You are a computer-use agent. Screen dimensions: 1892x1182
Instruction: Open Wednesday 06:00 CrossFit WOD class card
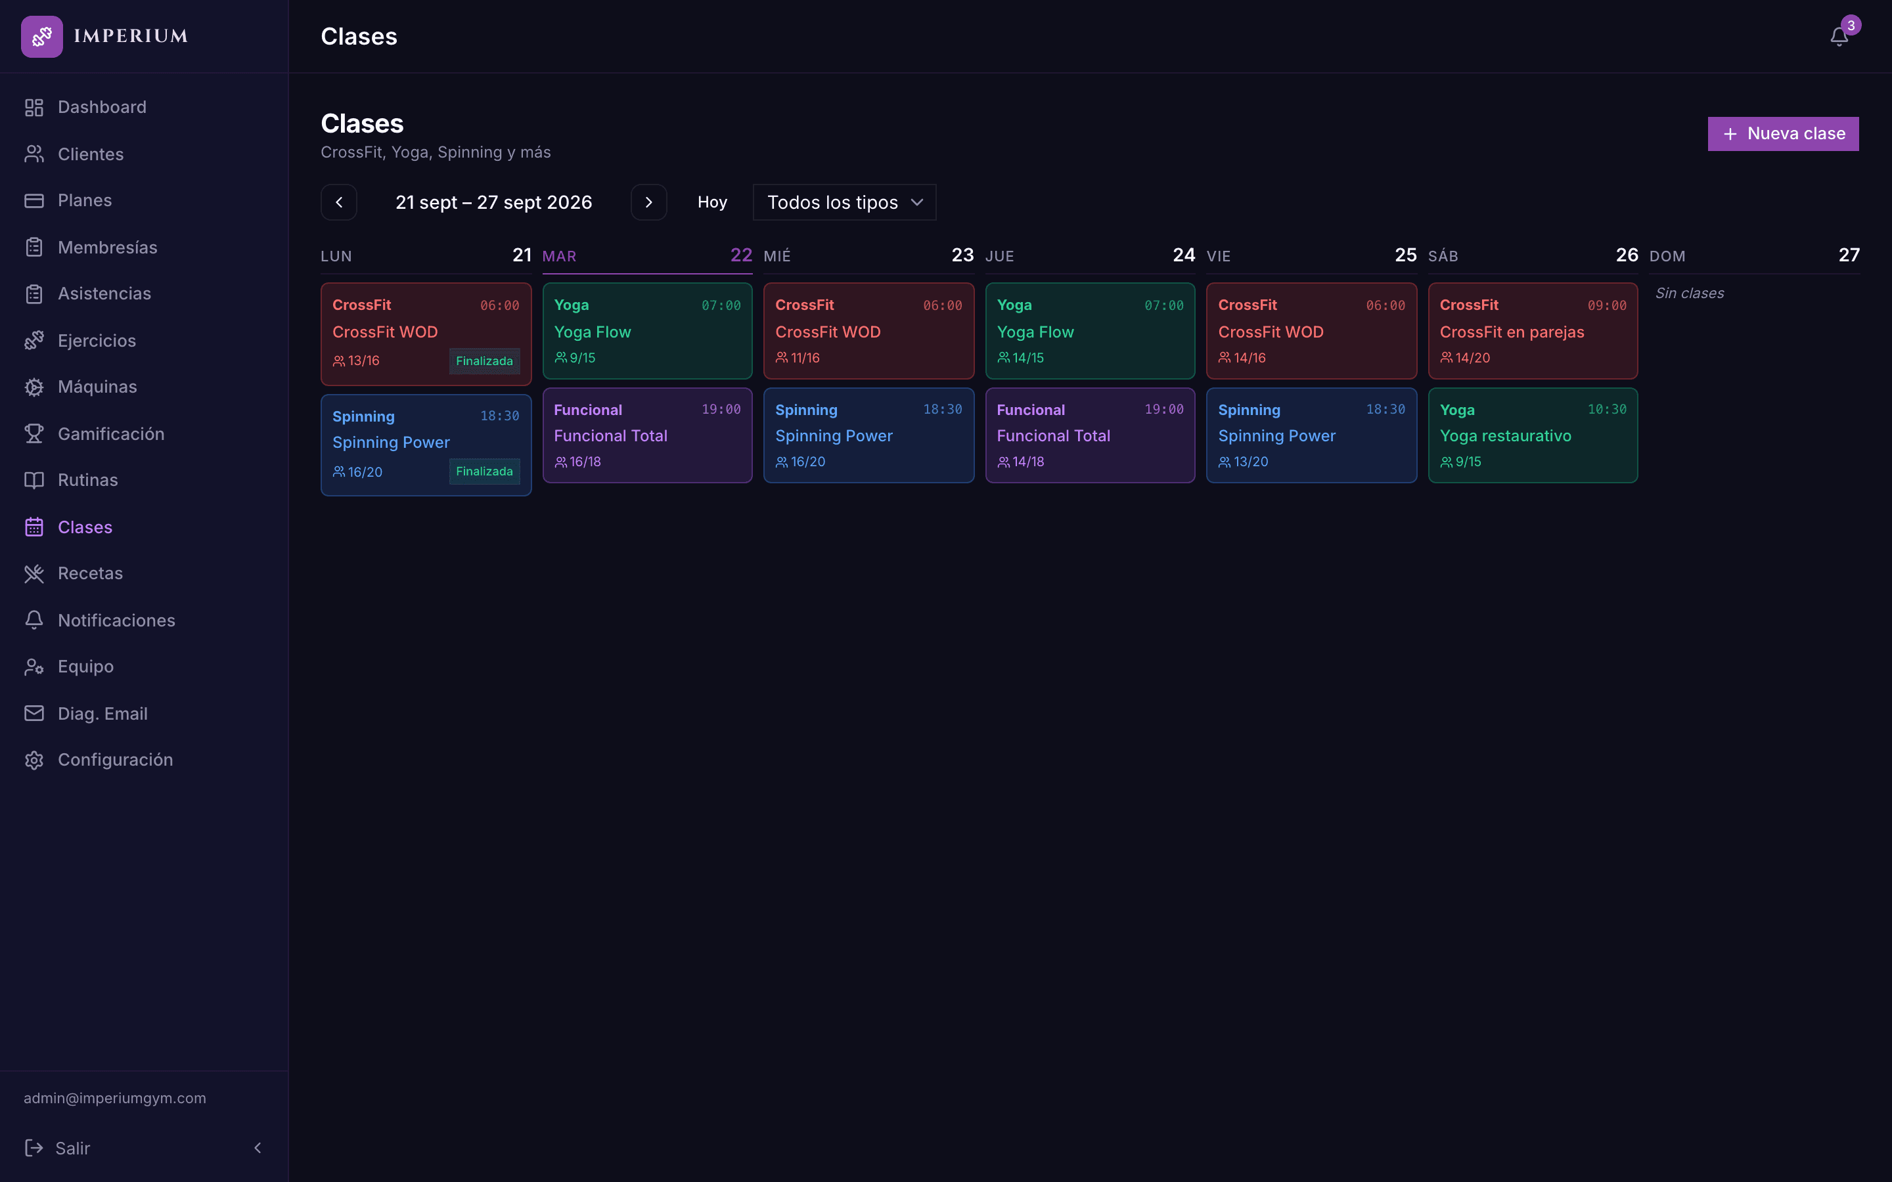[868, 331]
